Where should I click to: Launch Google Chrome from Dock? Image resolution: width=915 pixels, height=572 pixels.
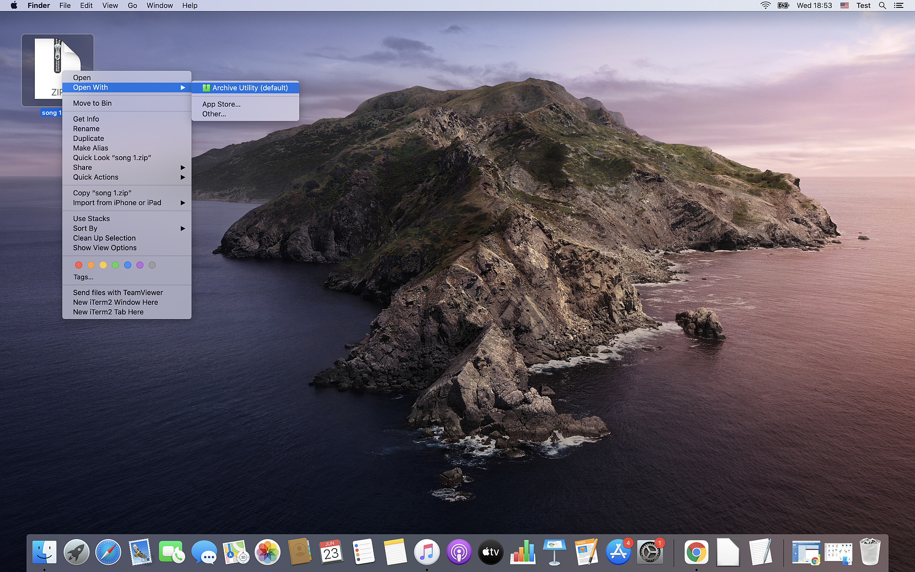pos(696,552)
